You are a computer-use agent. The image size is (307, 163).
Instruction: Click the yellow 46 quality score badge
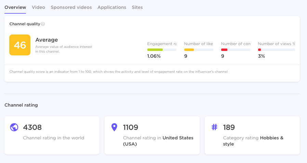(x=20, y=45)
